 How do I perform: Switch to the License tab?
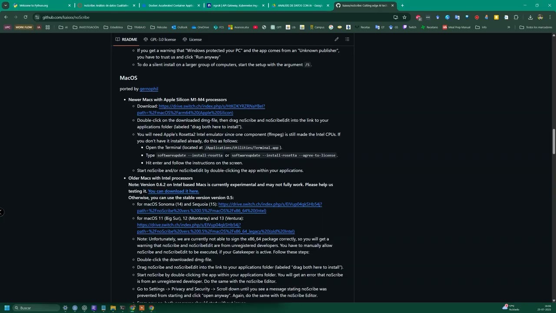(192, 40)
